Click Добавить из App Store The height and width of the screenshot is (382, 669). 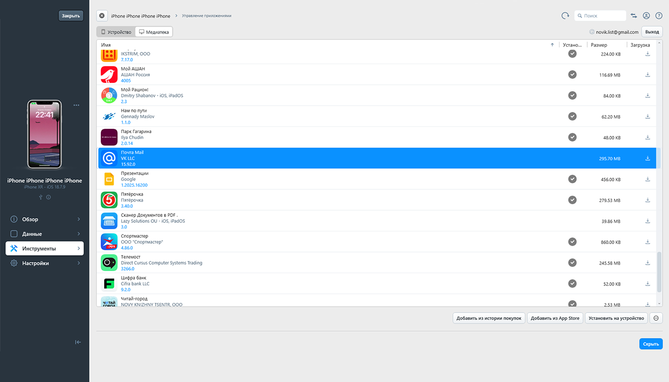555,318
